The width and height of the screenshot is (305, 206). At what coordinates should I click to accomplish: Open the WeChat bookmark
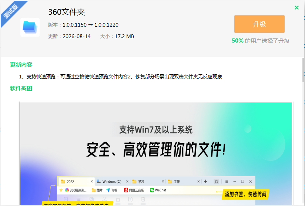coord(158,190)
